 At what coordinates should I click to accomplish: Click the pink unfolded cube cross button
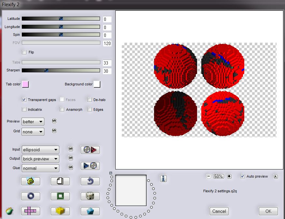click(x=31, y=211)
